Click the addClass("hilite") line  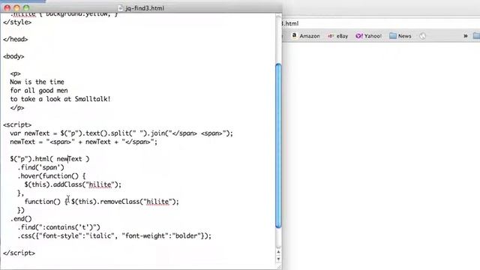pos(73,184)
